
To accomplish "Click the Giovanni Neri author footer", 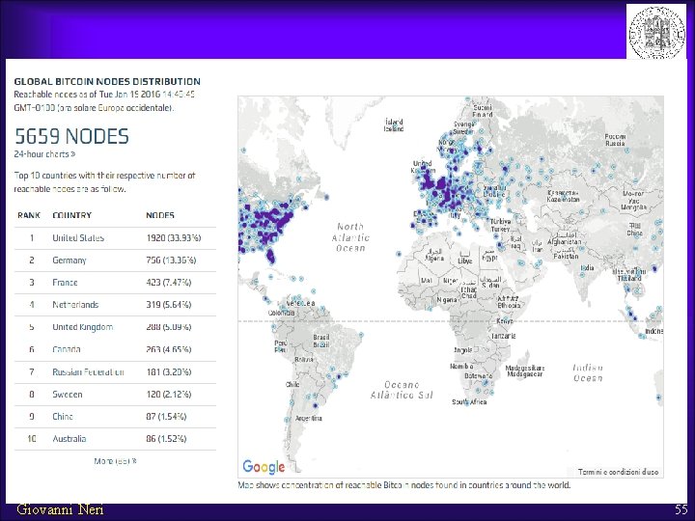I will coord(60,510).
